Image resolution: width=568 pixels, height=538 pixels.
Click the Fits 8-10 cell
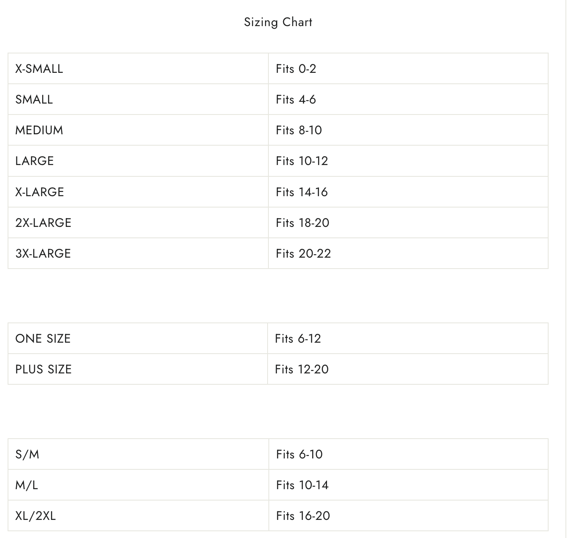[x=408, y=130]
